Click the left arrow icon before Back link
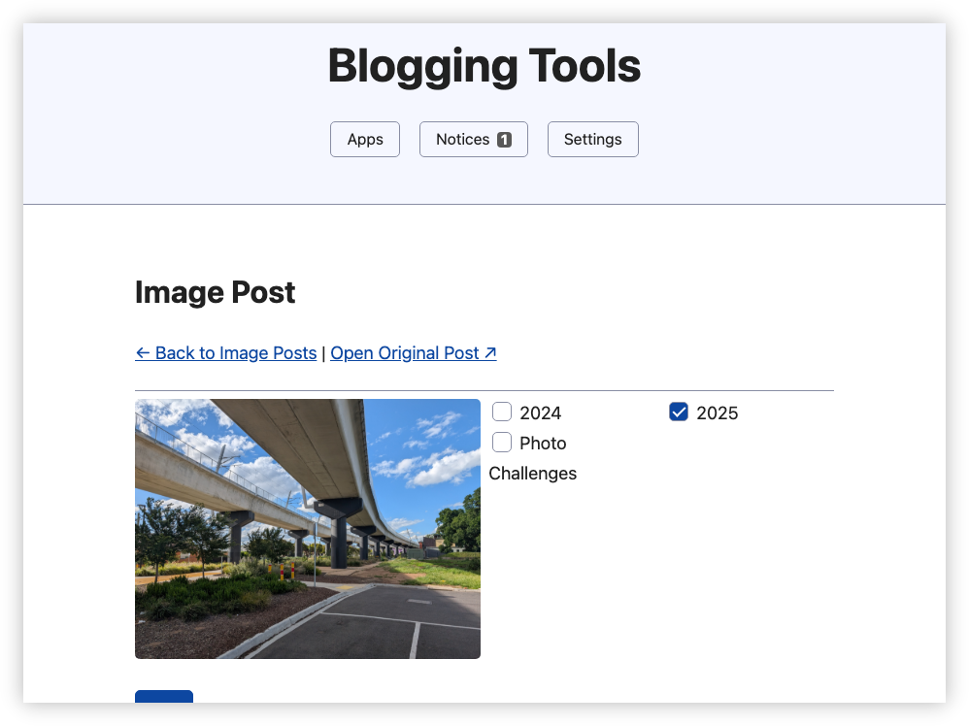Viewport: 969px width, 726px height. point(144,353)
